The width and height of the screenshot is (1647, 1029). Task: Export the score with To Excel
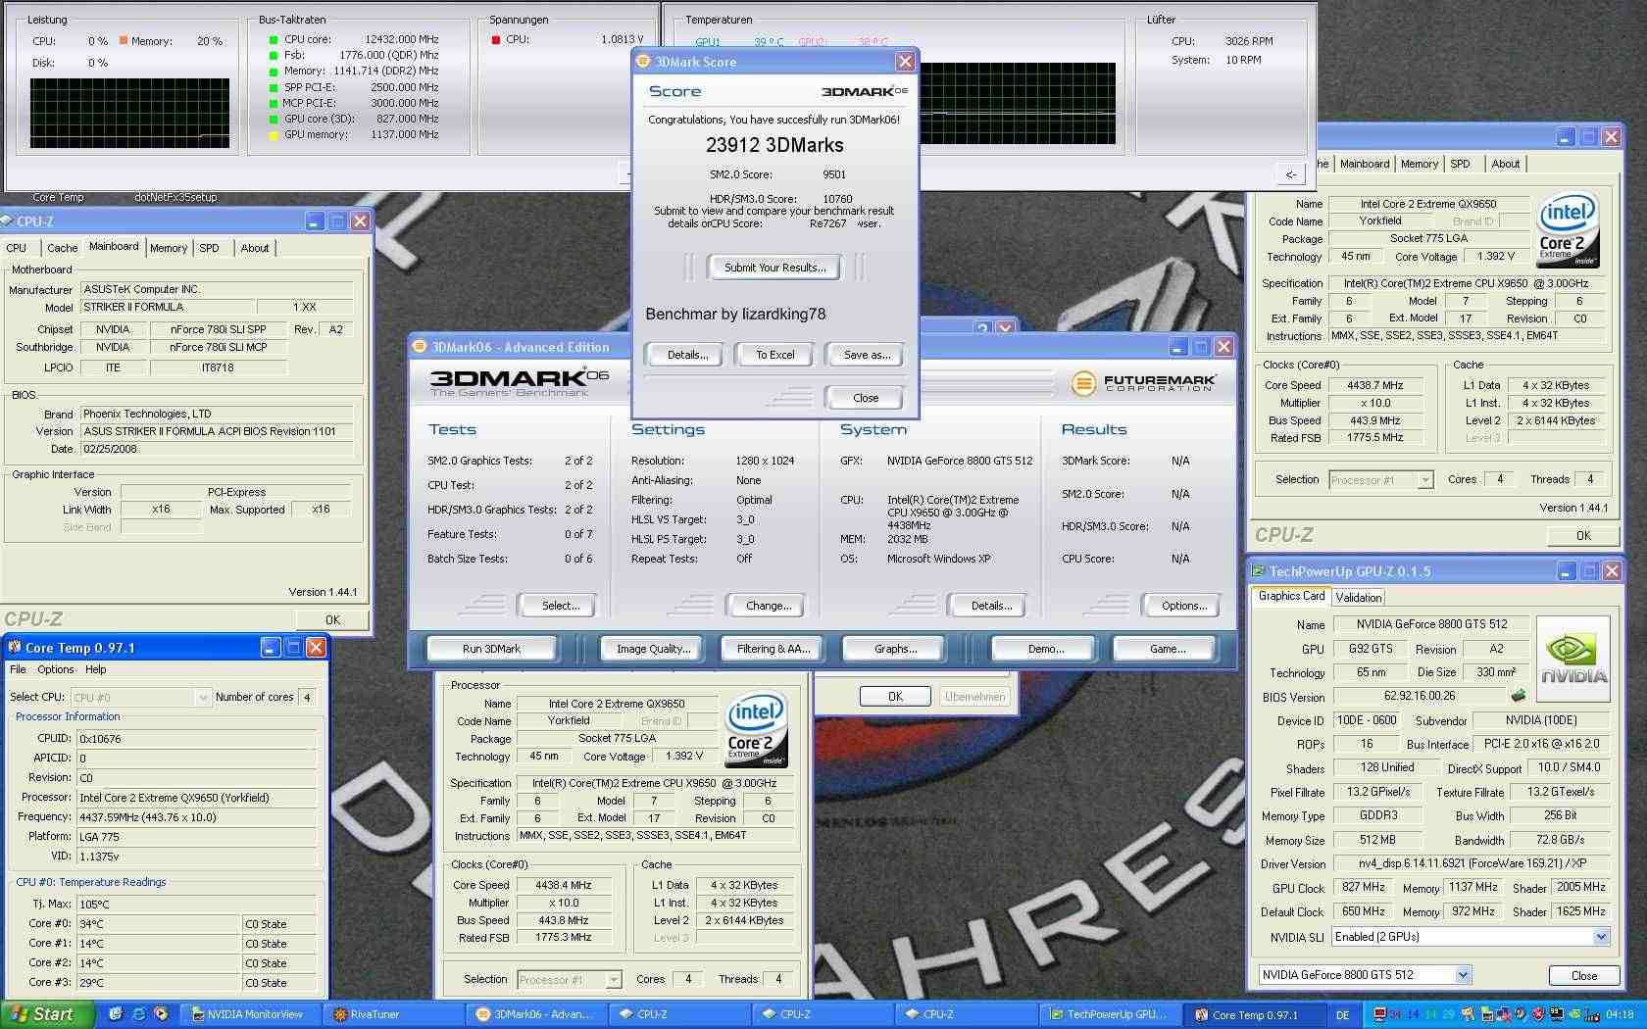(x=774, y=355)
